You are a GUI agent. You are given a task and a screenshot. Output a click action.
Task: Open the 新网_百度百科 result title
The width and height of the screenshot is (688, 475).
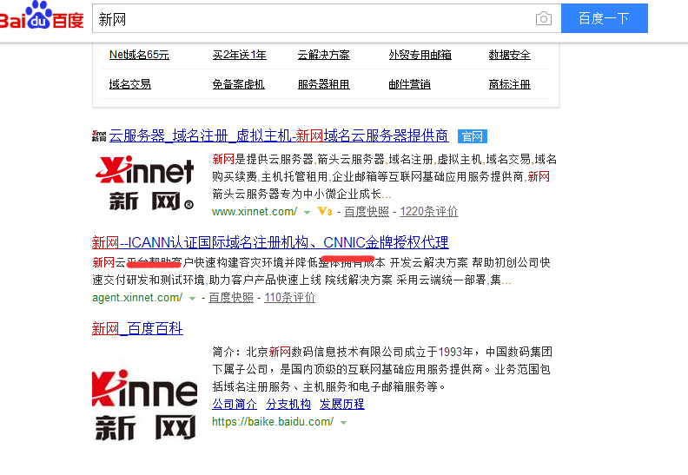click(137, 328)
